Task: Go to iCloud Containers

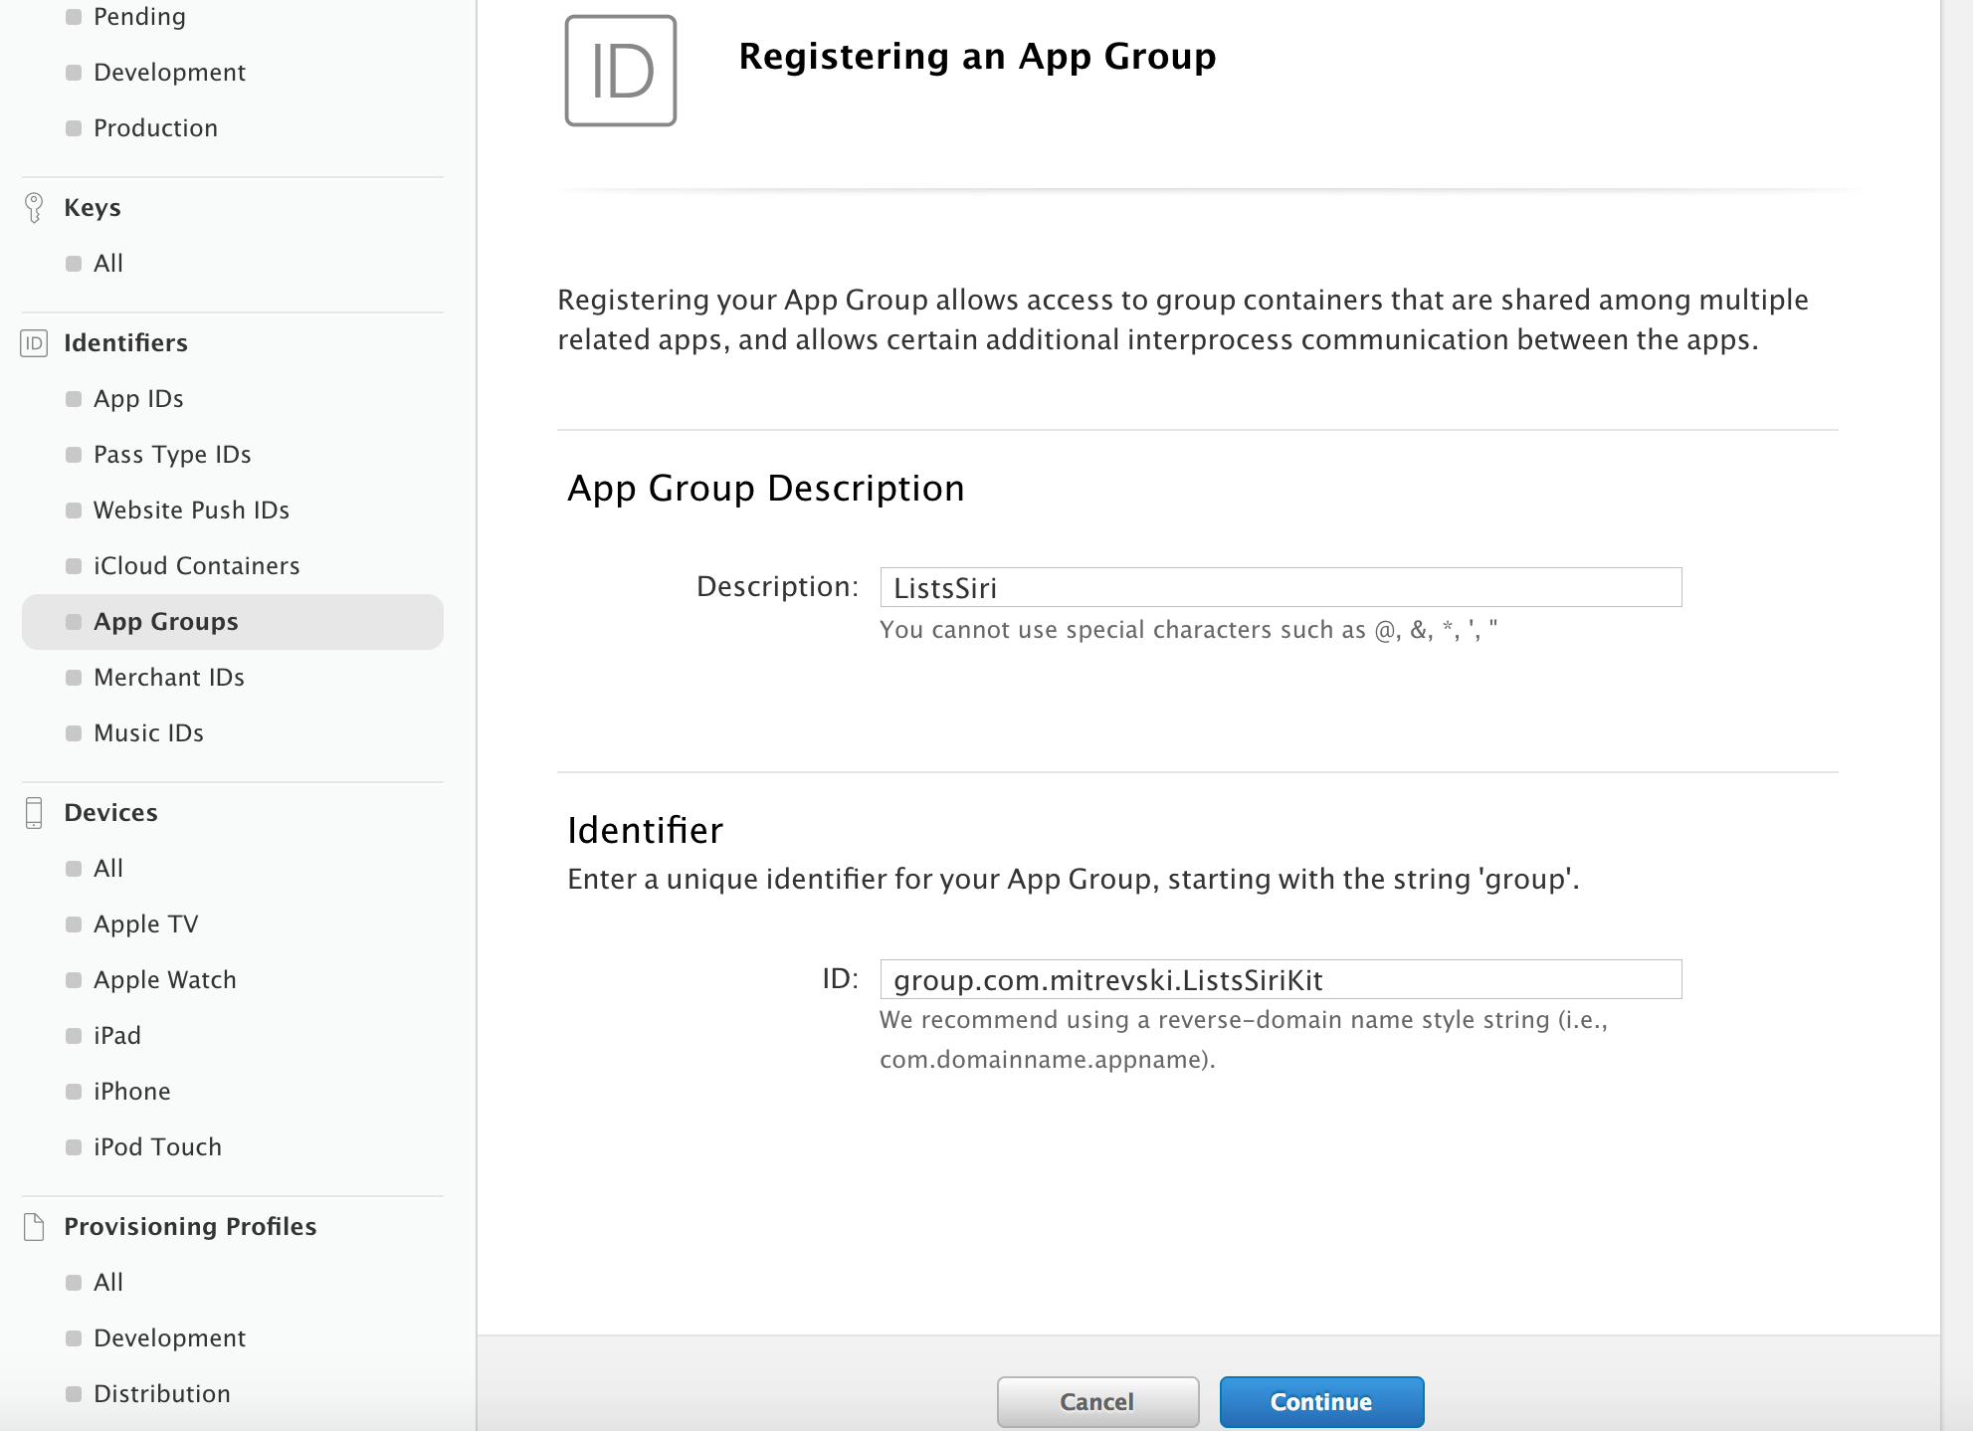Action: [x=196, y=566]
